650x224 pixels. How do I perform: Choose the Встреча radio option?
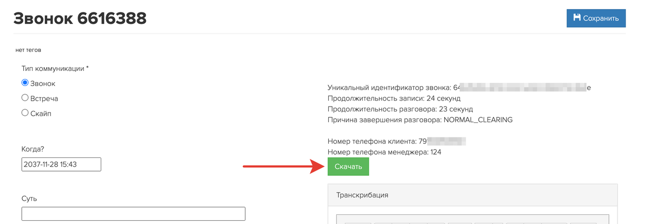point(25,98)
